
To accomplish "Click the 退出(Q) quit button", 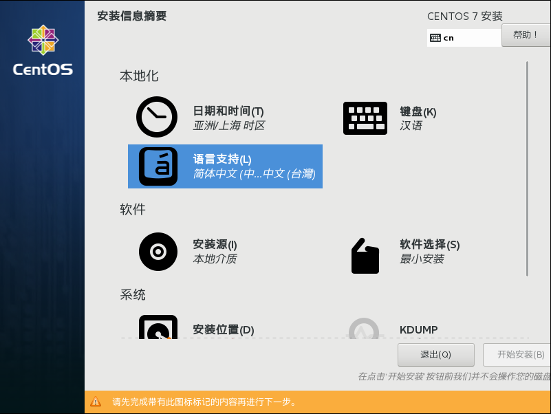I will (435, 355).
